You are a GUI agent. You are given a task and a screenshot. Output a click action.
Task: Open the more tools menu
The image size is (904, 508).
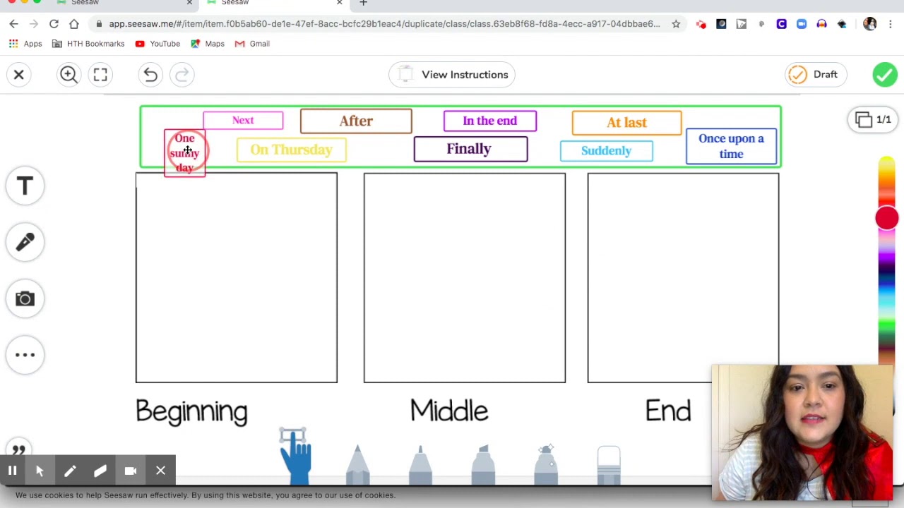click(x=25, y=355)
